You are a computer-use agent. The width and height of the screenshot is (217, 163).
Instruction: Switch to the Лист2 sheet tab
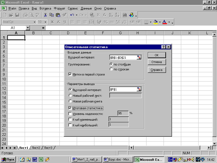[36, 148]
